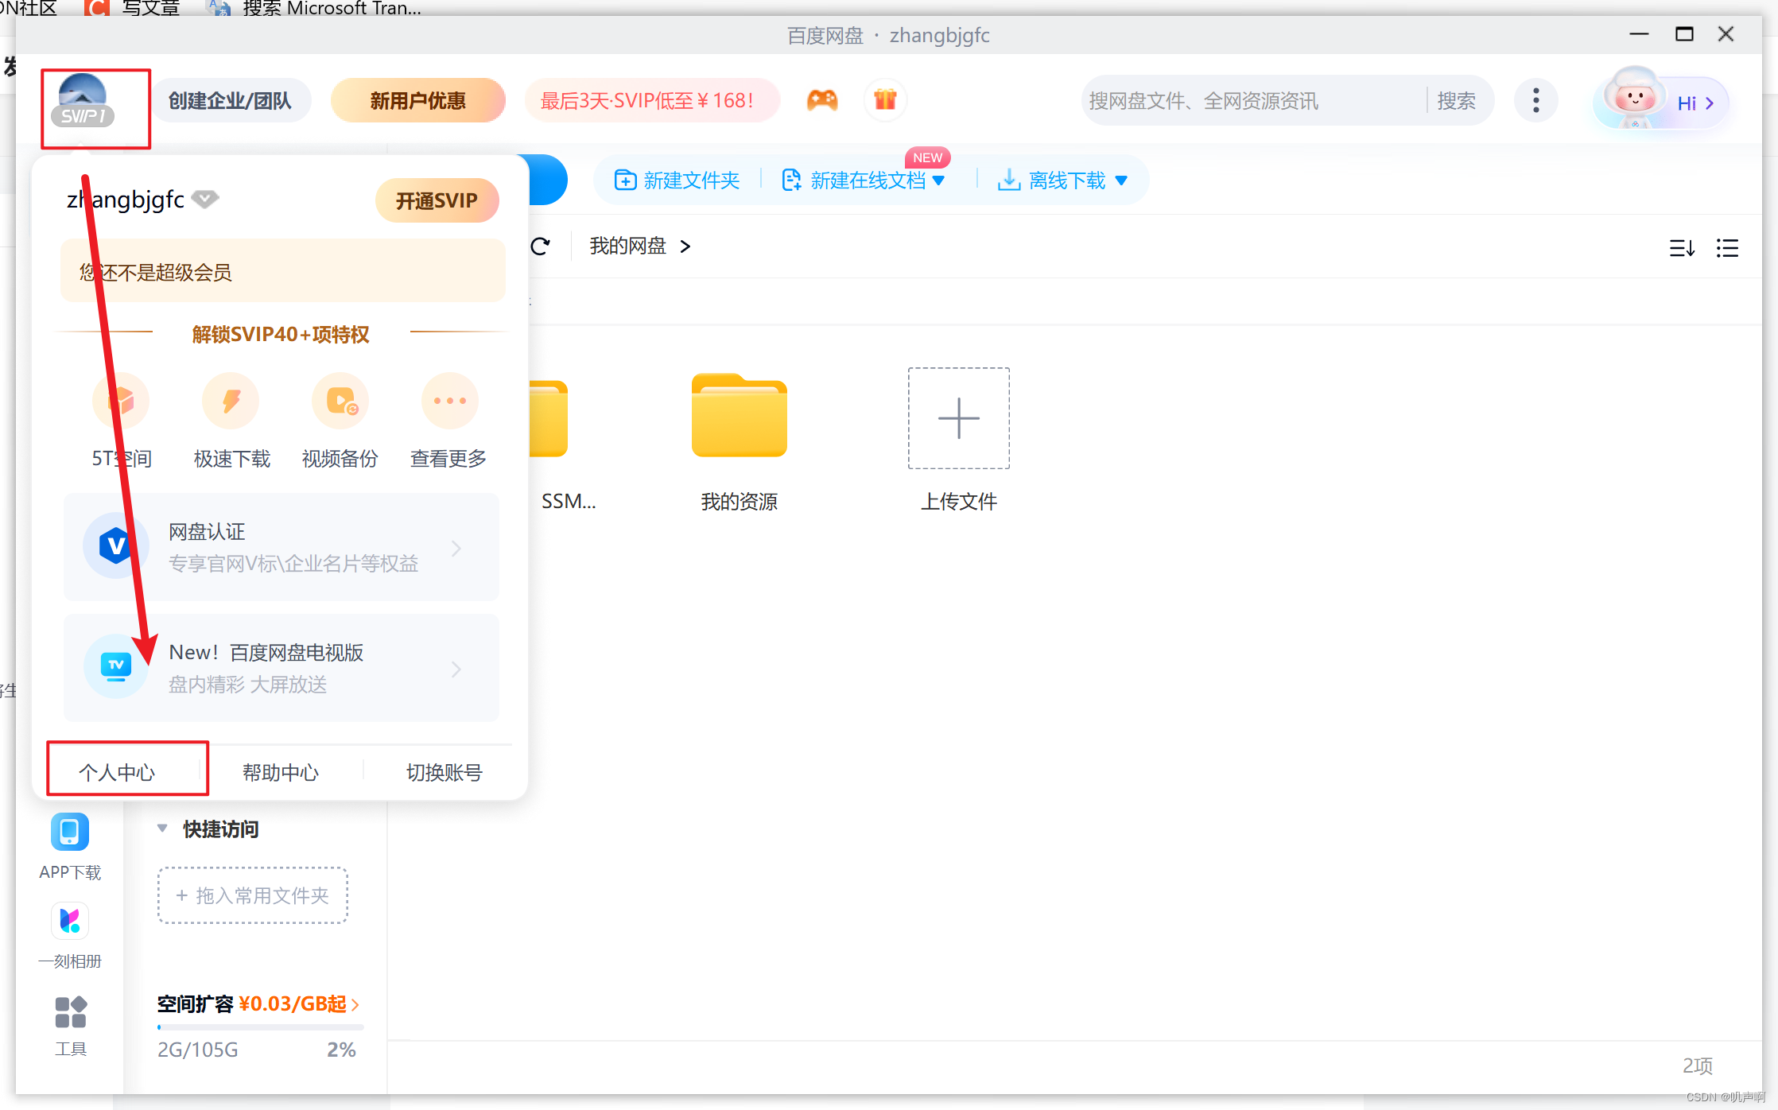
Task: Click the 开通SVIP button
Action: pyautogui.click(x=437, y=200)
